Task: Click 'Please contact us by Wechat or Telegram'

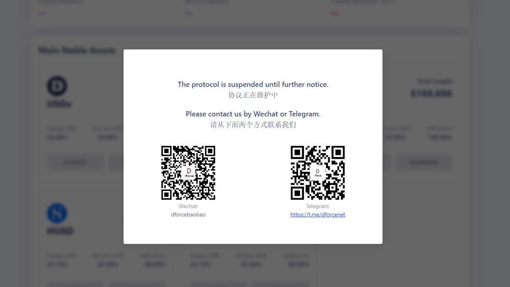Action: click(x=253, y=114)
